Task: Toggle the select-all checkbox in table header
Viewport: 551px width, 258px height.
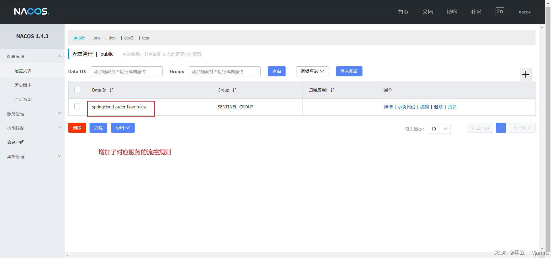Action: [x=77, y=90]
